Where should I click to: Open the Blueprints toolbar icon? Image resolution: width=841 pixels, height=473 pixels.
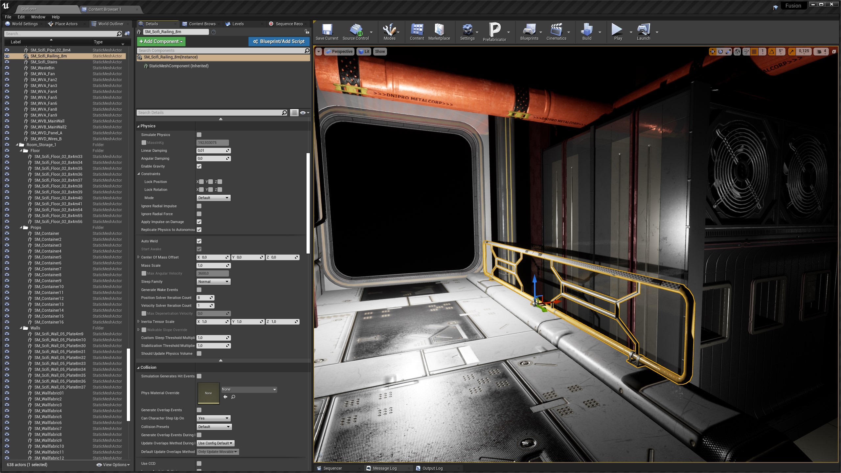pos(529,32)
